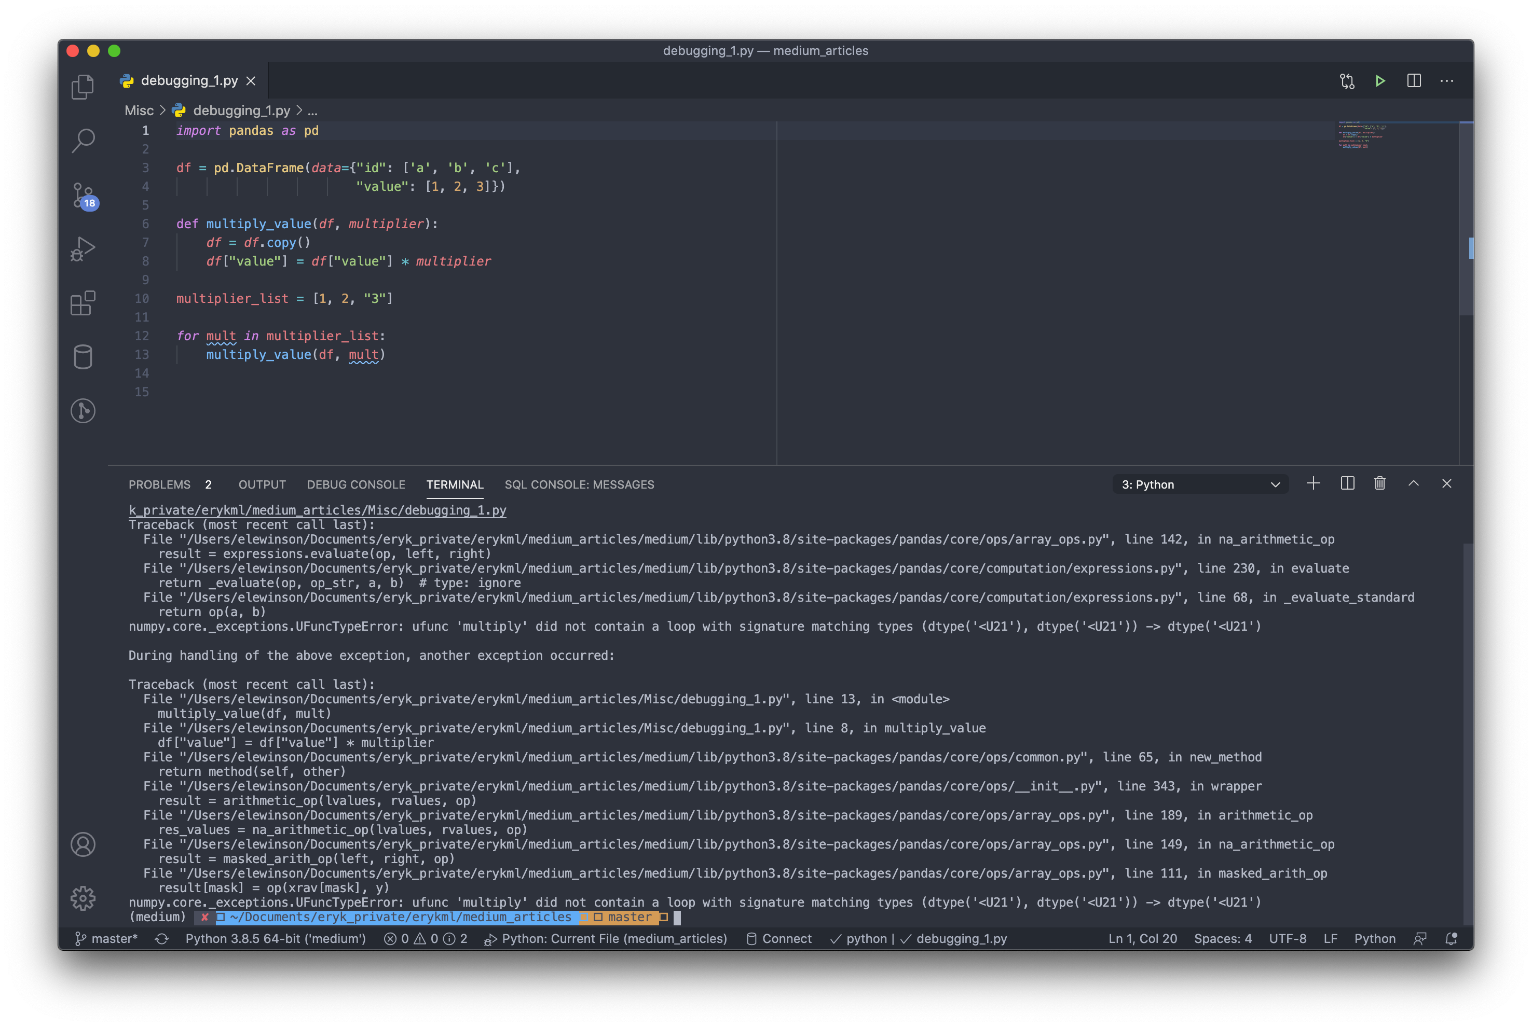Open the Extensions view icon
1532x1027 pixels.
click(x=83, y=303)
